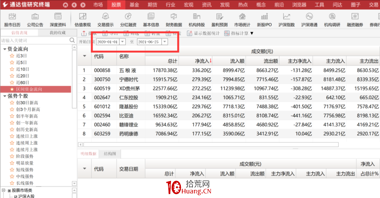Open 交易提示 trading alerts
Screen dimensions: 380x198
(106, 20)
